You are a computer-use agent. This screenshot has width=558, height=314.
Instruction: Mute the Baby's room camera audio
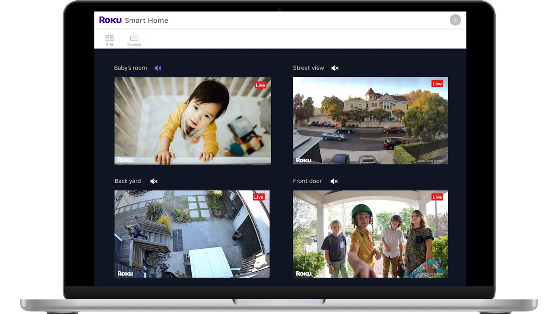[x=158, y=68]
